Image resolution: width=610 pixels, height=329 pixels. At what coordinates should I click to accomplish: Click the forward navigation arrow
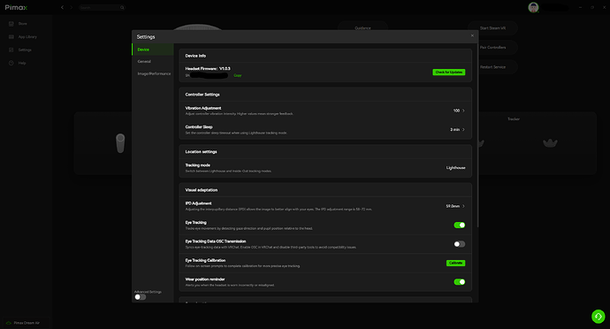(72, 7)
